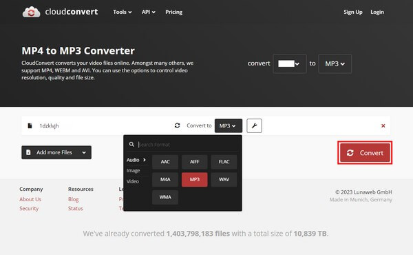Click the cloudconvert brand name text
The height and width of the screenshot is (255, 413).
coord(72,12)
